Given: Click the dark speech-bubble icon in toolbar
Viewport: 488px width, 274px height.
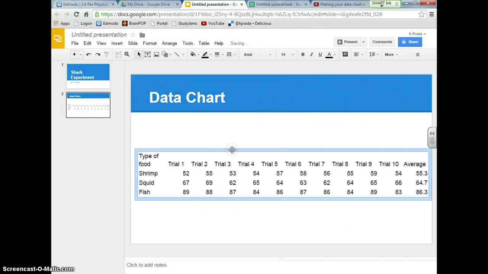Looking at the screenshot, I should (345, 54).
